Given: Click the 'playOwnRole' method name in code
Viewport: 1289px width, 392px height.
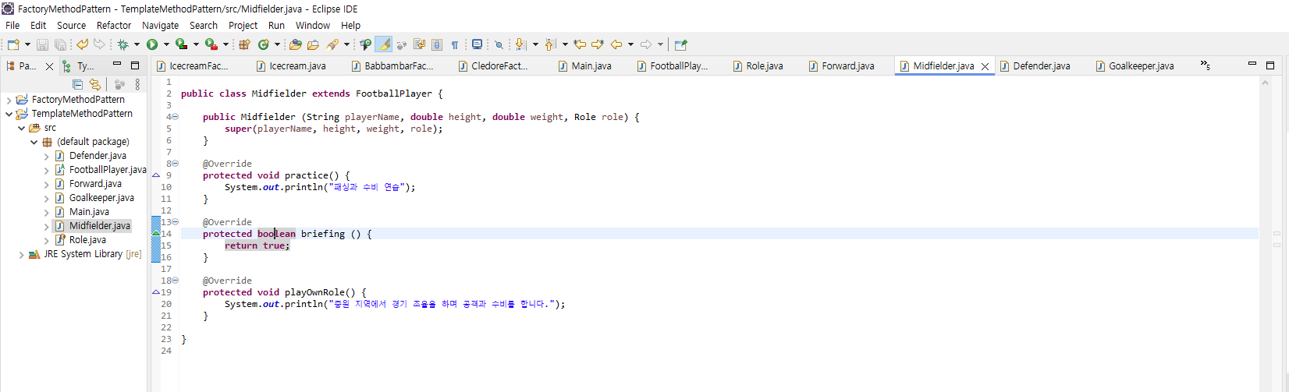Looking at the screenshot, I should (x=314, y=292).
